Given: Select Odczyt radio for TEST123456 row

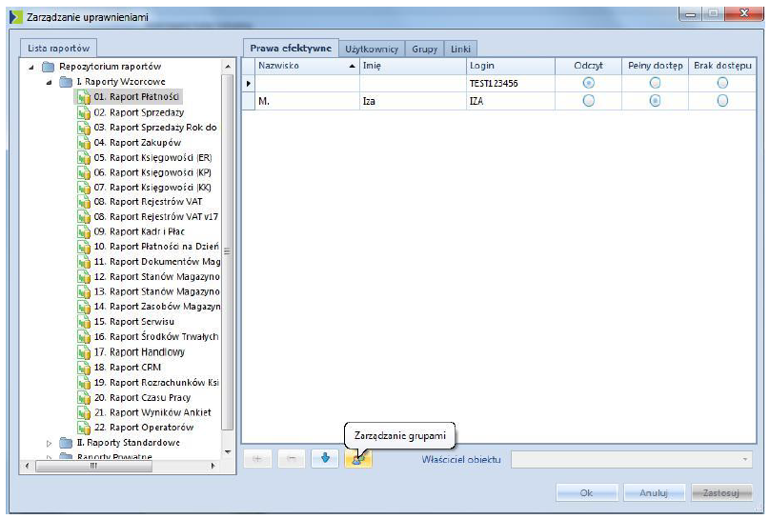Looking at the screenshot, I should pos(588,84).
